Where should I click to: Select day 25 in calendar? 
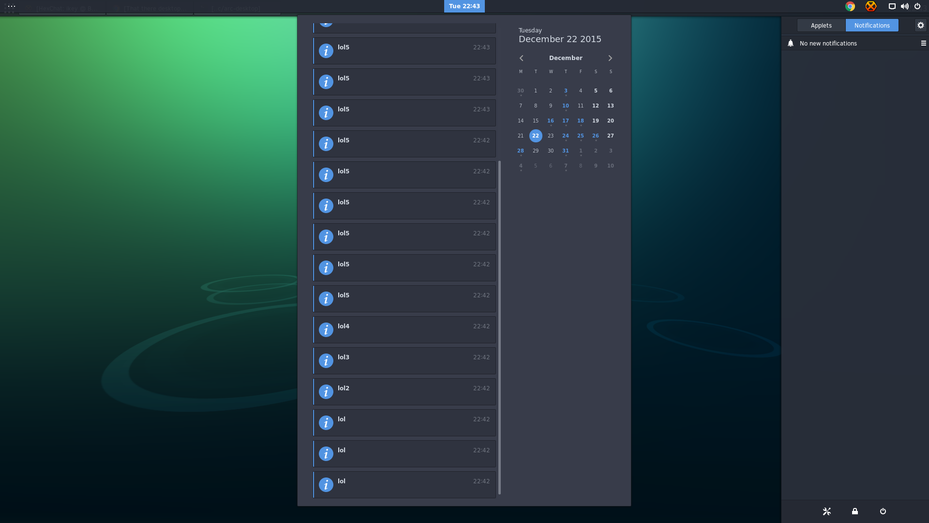coord(581,136)
